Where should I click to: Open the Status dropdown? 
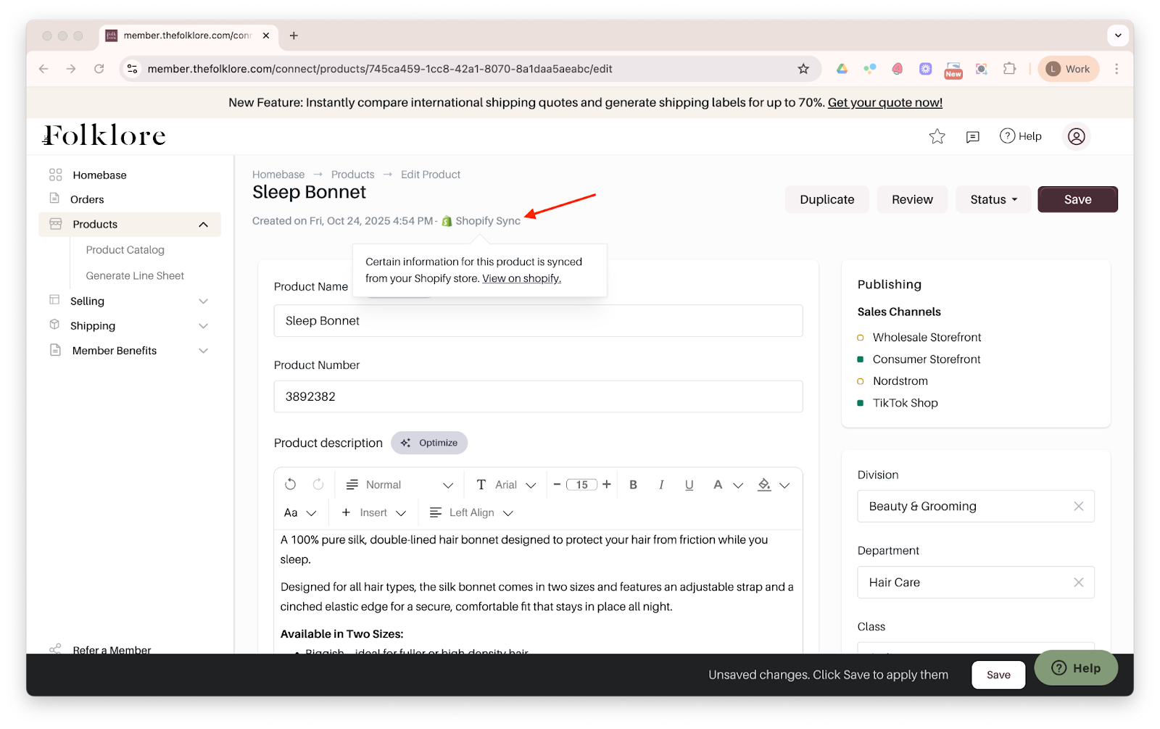pos(993,200)
